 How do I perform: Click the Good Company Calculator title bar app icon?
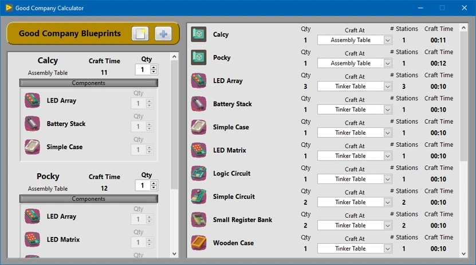coord(9,8)
